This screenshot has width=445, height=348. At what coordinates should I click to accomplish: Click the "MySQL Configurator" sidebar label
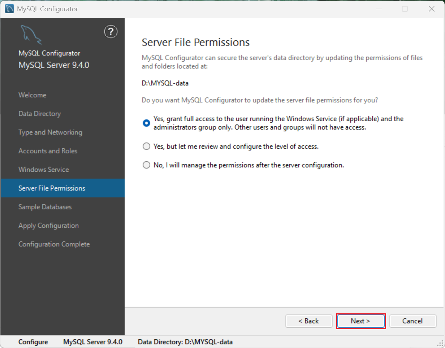click(x=49, y=53)
